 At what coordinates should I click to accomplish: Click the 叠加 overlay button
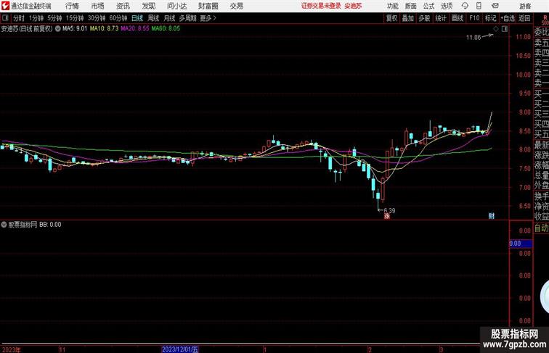click(x=408, y=18)
